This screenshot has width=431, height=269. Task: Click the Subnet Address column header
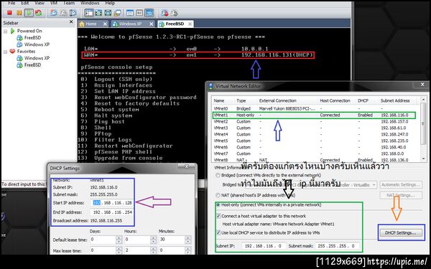click(395, 100)
